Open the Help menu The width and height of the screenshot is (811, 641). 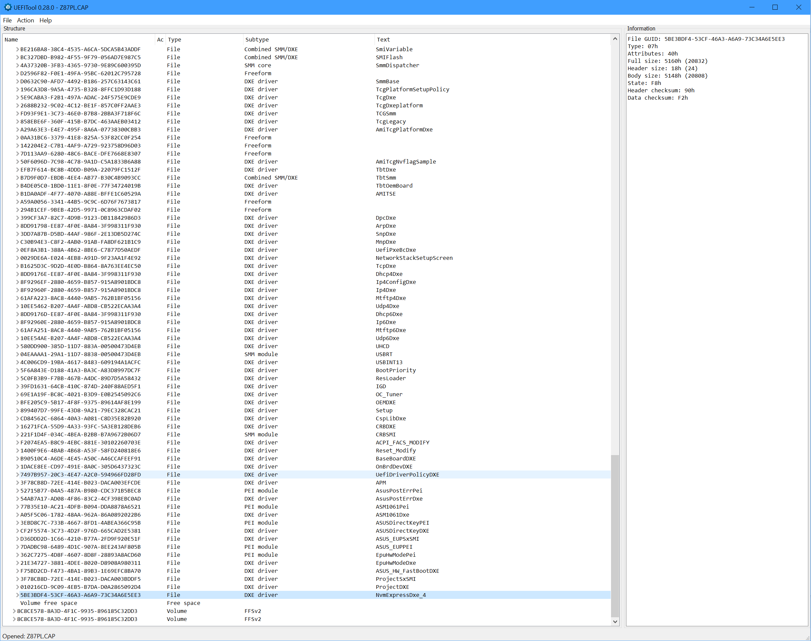coord(45,20)
